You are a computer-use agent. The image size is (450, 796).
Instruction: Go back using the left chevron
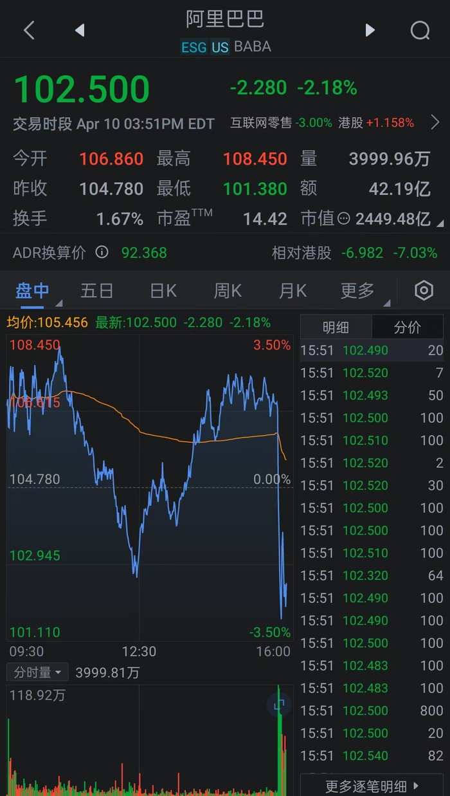tap(29, 30)
